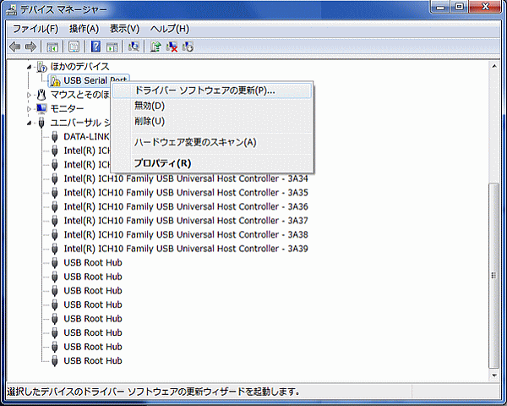
Task: Choose ハードウェア変更のスキャン(A) context entry
Action: click(212, 142)
